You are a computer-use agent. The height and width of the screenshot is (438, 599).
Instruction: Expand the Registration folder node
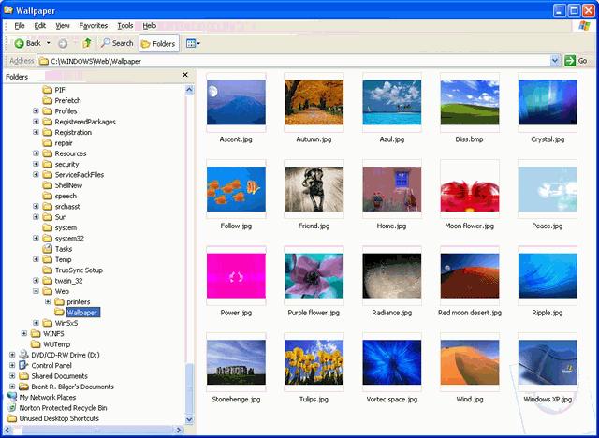36,132
